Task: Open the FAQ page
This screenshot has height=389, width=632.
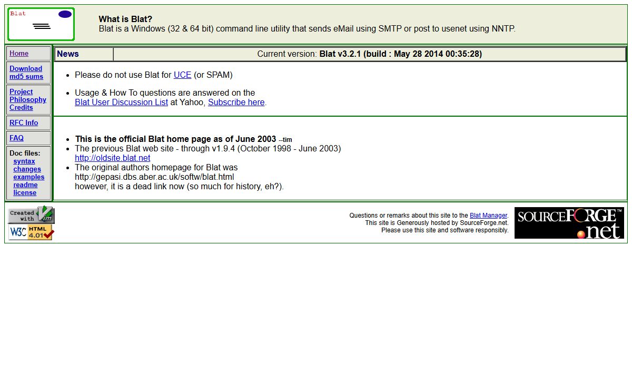Action: tap(16, 138)
